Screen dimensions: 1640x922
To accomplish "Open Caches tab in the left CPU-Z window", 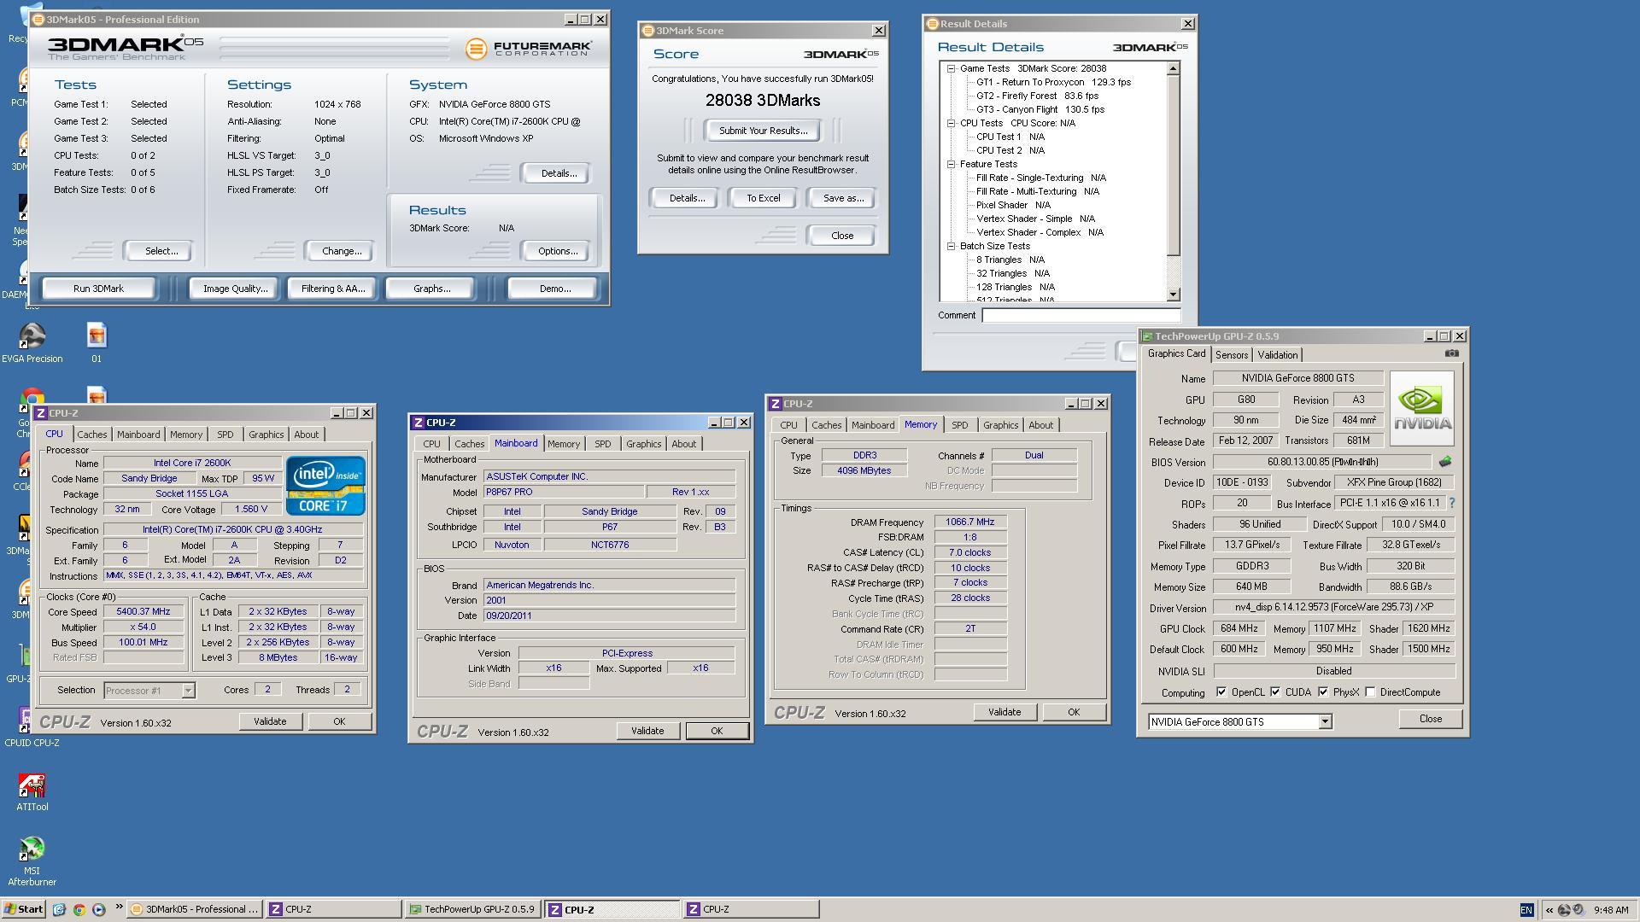I will (91, 435).
